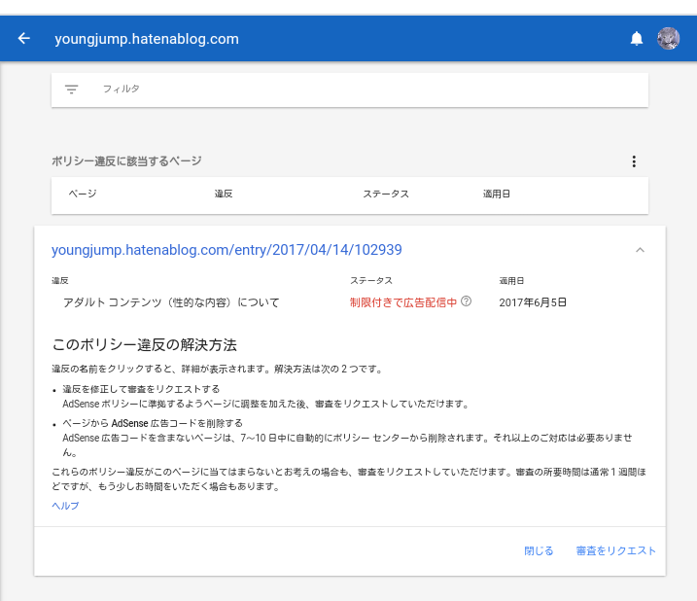Click the status text 制限付きで広告配信中
The height and width of the screenshot is (601, 697).
403,302
